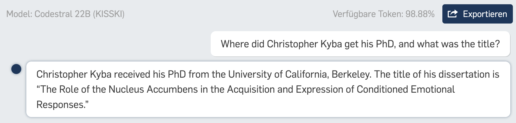This screenshot has height=123, width=516.
Task: Click the final word Responses in the reply
Action: point(61,105)
